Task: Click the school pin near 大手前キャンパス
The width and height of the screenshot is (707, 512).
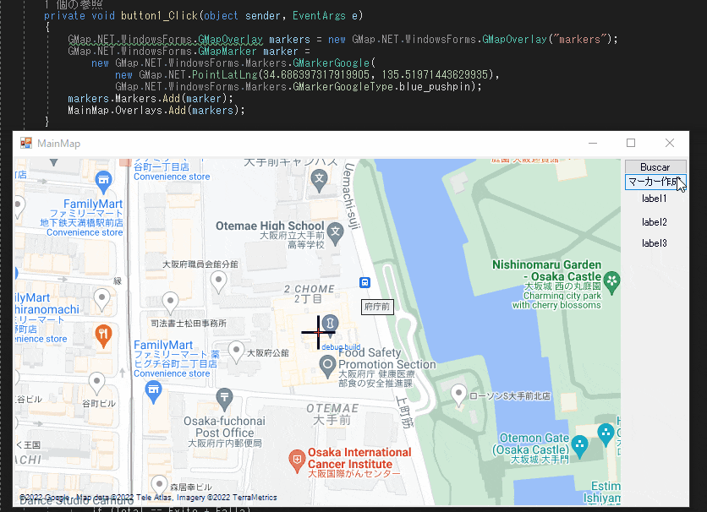Action: pos(319,181)
